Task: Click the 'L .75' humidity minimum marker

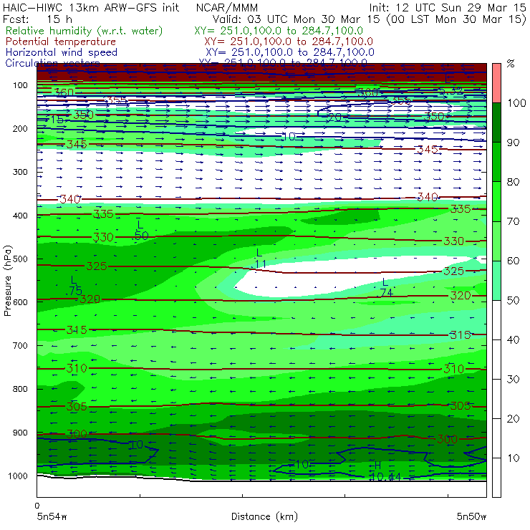Action: pos(74,286)
